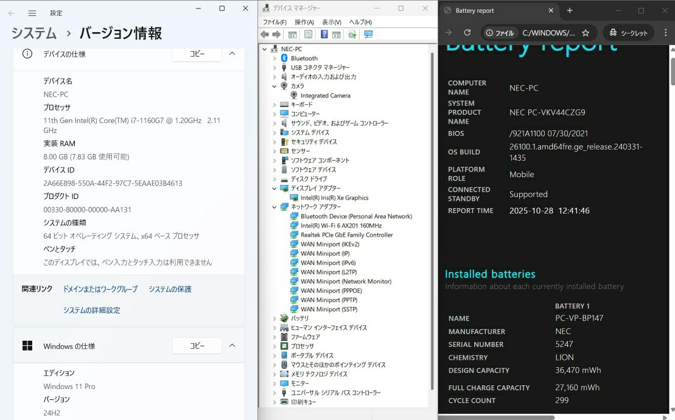This screenshot has width=675, height=420.
Task: Open the 表示(V) menu in Device Manager
Action: pyautogui.click(x=332, y=22)
